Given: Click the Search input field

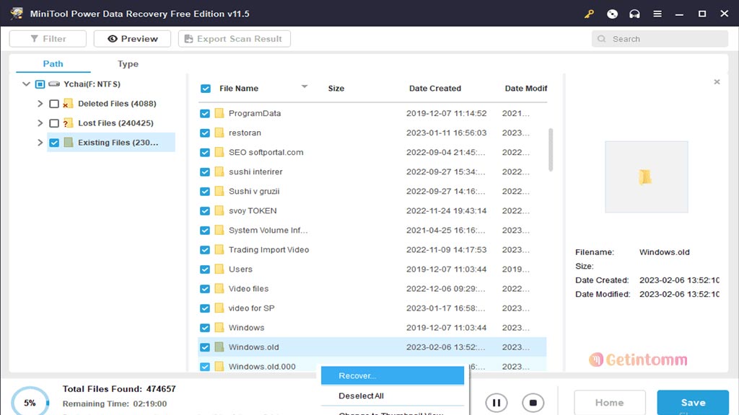Looking at the screenshot, I should click(x=660, y=39).
